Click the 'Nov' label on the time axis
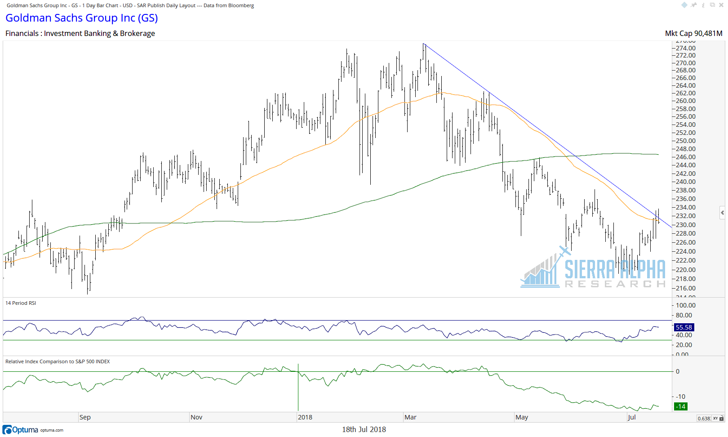Screen dimensions: 728x437 [x=196, y=417]
